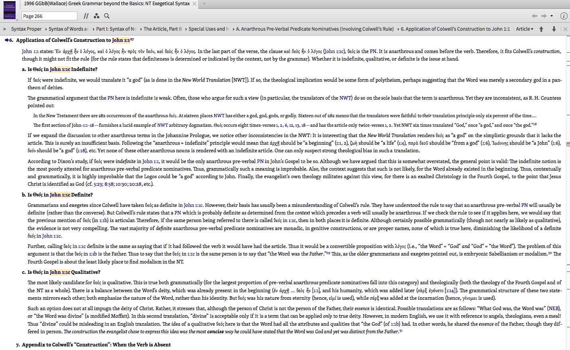Screen dimensions: 570x350
Task: Add a new tab with the plus
Action: pos(204,4)
